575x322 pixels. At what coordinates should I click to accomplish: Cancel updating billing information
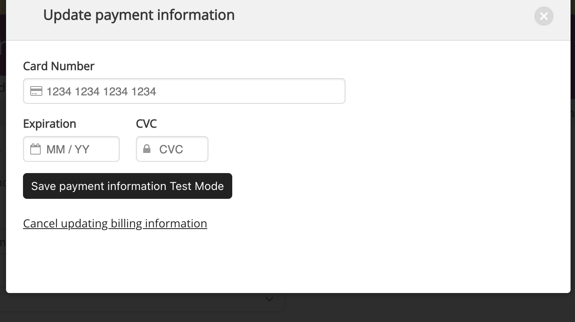(115, 223)
